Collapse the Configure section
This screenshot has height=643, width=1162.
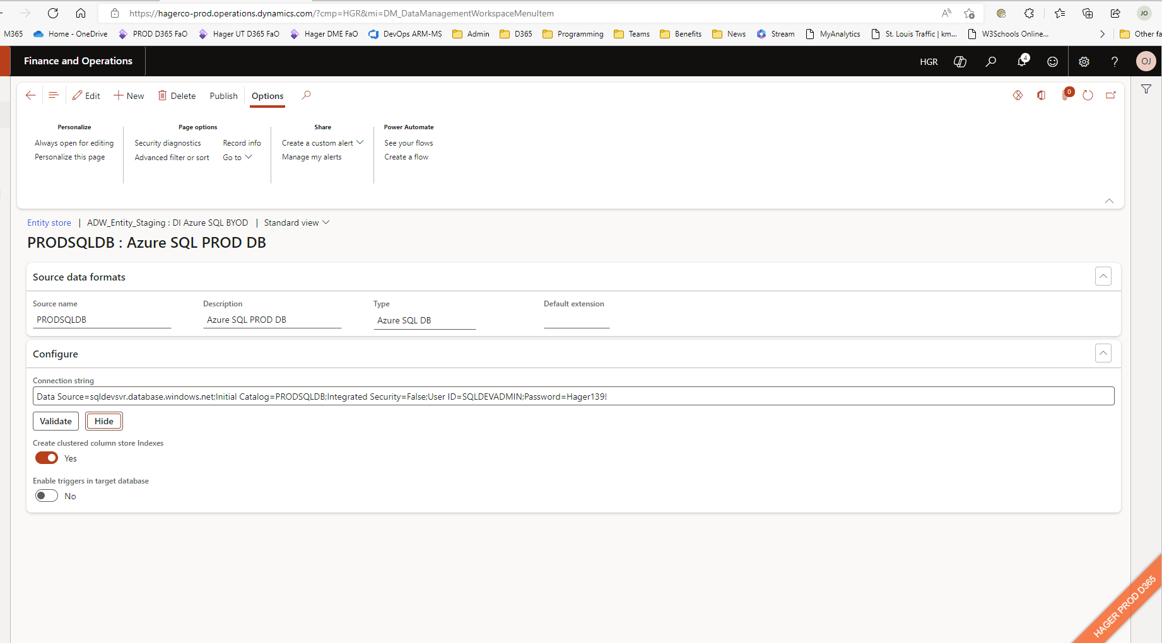tap(1103, 353)
